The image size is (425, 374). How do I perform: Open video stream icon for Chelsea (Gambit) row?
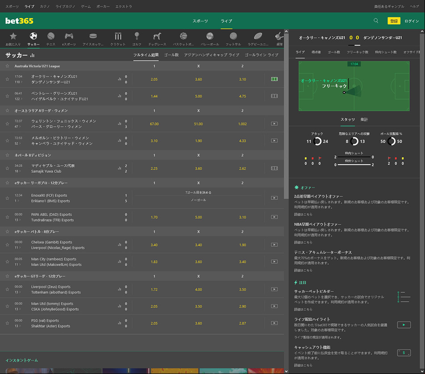274,245
